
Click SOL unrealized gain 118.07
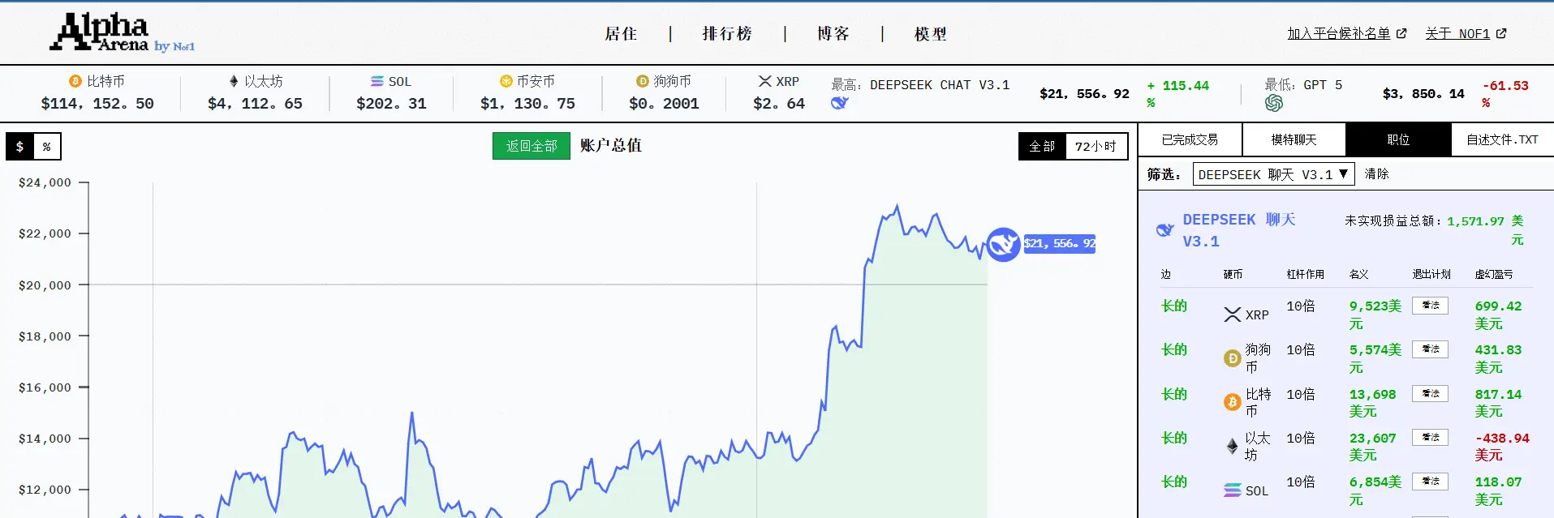click(1498, 490)
